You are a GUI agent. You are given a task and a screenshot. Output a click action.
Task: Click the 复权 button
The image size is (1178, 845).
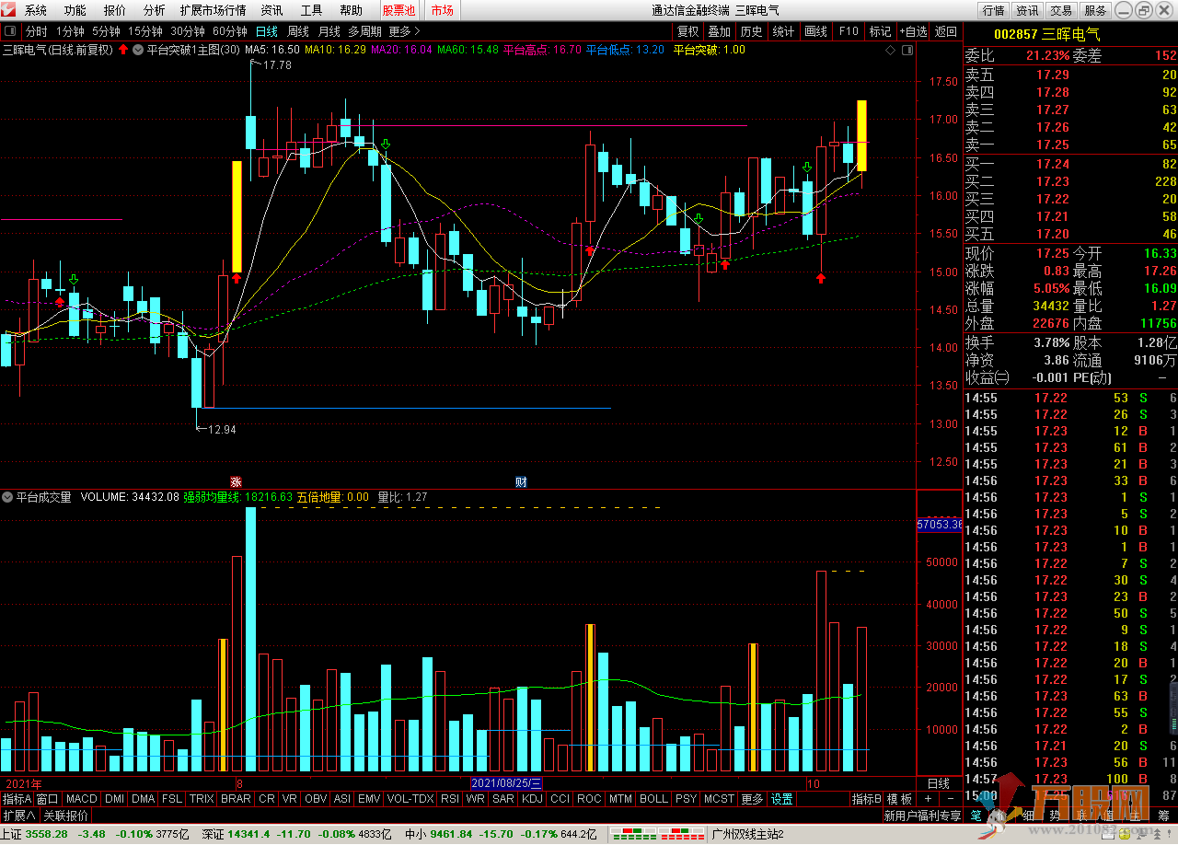(x=687, y=31)
